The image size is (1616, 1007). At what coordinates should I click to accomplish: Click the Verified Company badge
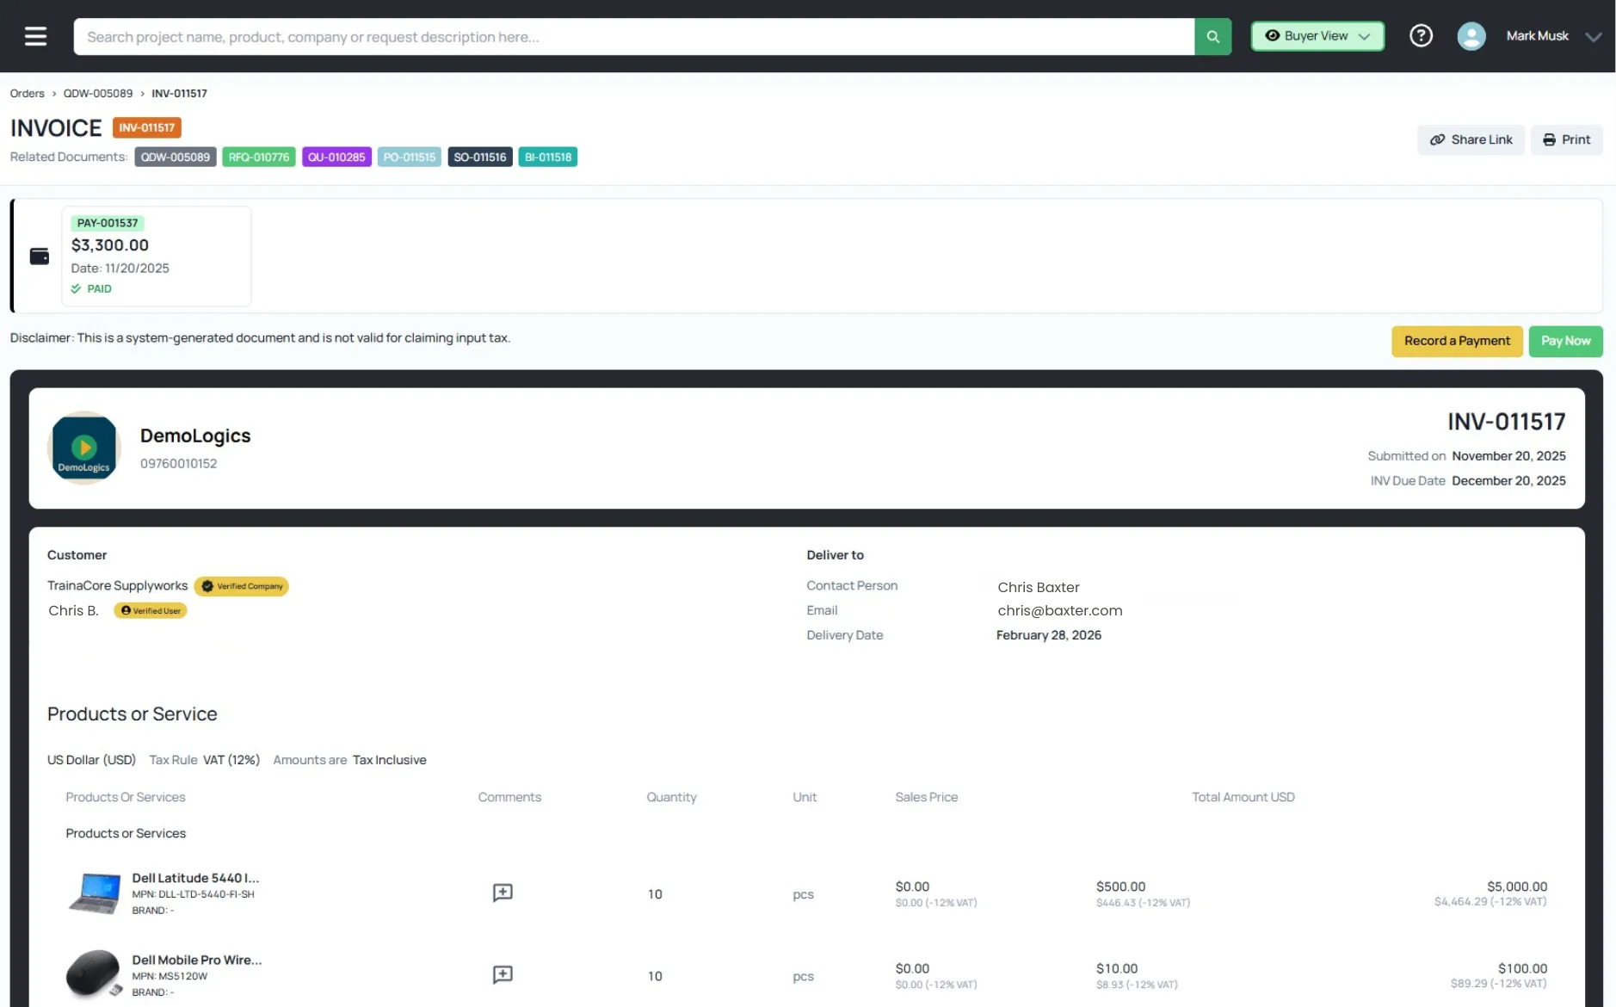pyautogui.click(x=242, y=586)
